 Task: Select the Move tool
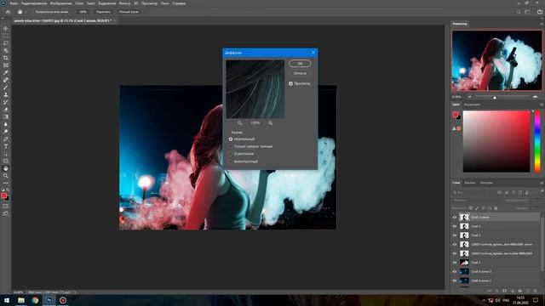[6, 28]
